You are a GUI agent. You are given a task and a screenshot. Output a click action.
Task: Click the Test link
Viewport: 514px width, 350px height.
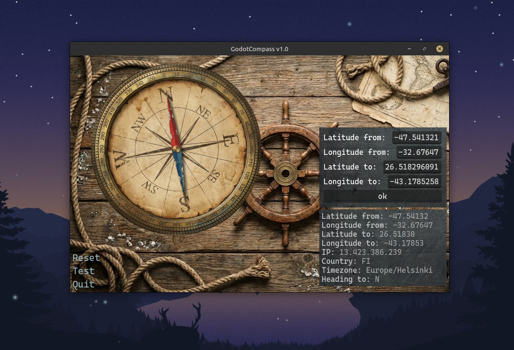tap(83, 271)
